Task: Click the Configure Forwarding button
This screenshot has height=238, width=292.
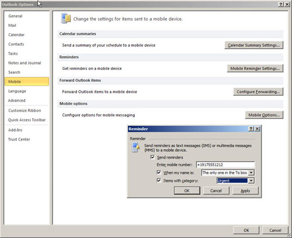Action: tap(258, 92)
